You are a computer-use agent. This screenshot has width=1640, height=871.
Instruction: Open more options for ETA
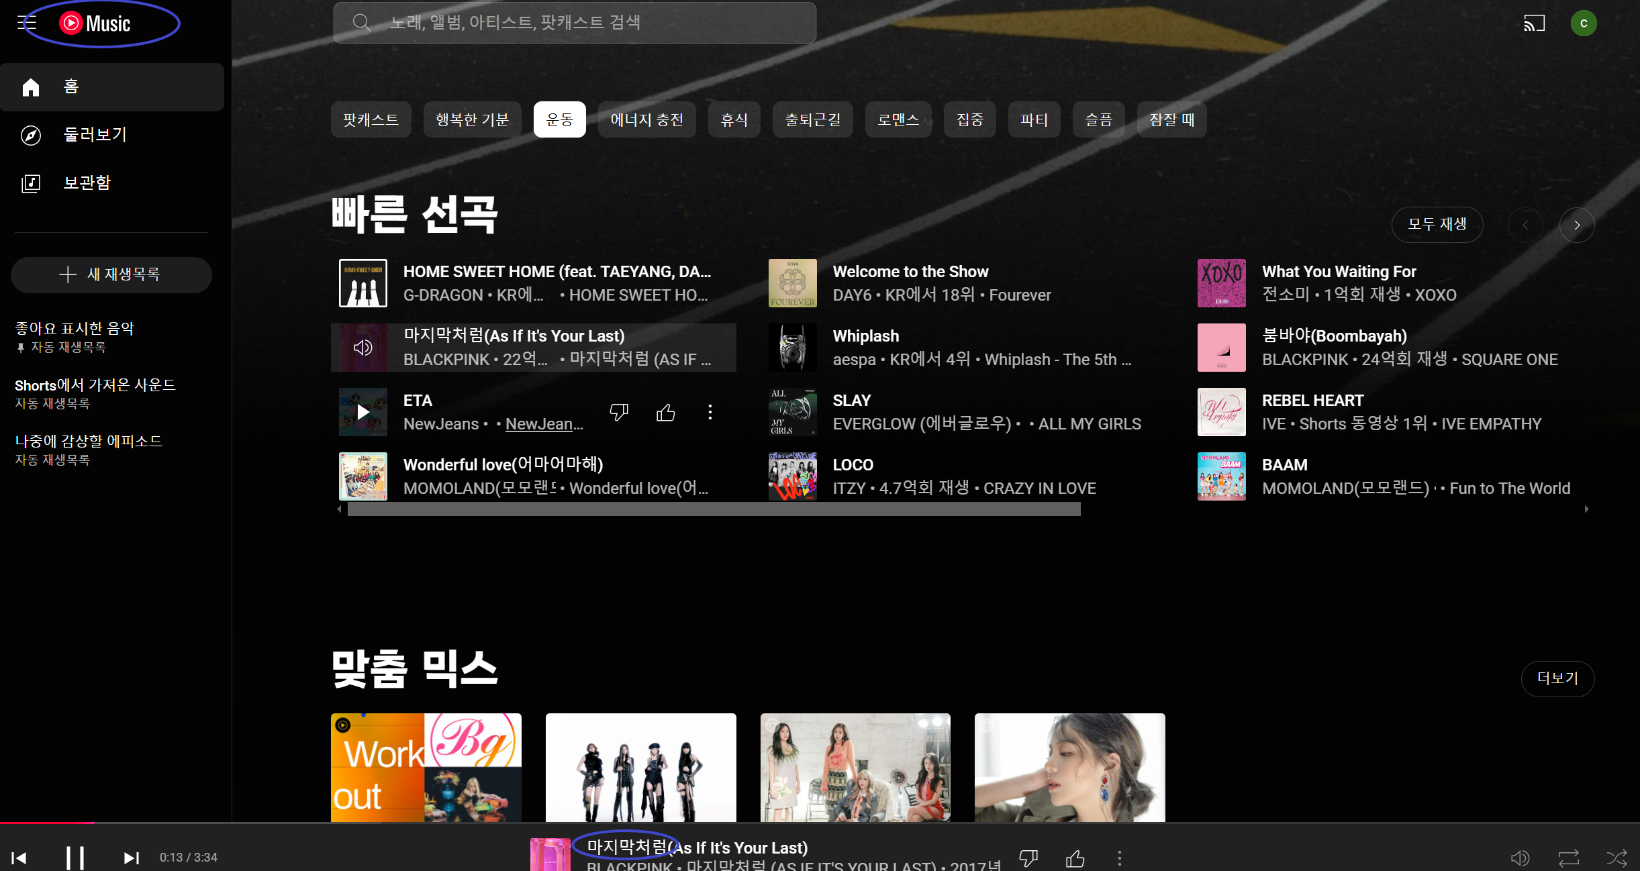click(x=710, y=412)
